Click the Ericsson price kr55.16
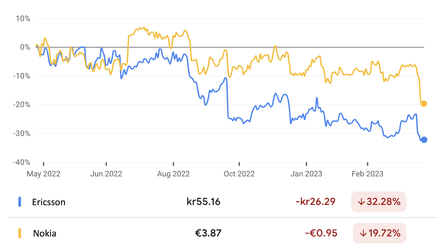 [203, 202]
